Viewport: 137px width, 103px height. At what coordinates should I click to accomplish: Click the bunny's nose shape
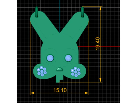(60, 70)
